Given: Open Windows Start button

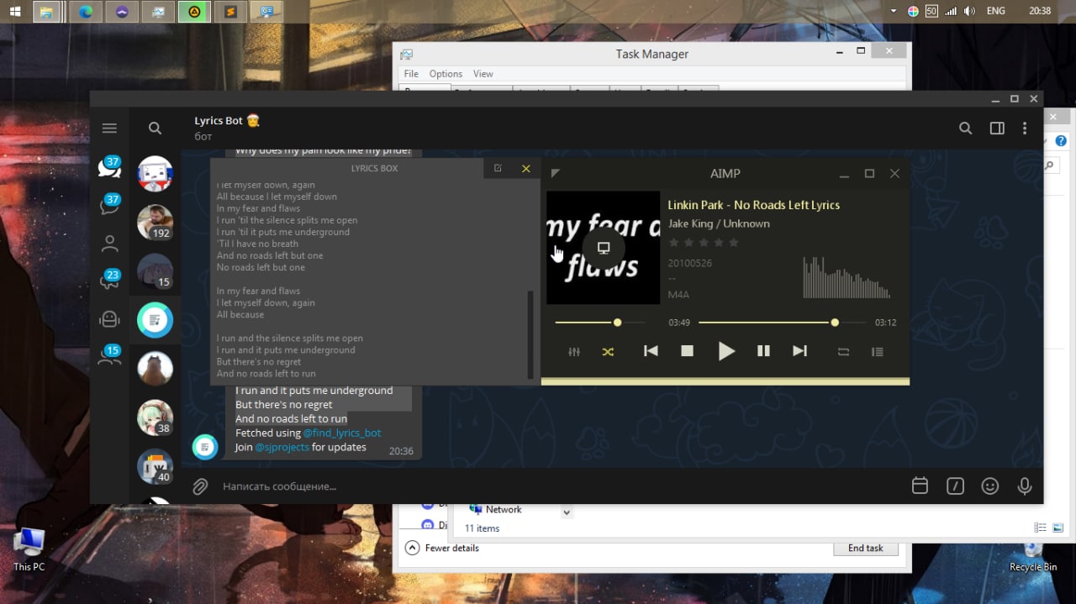Looking at the screenshot, I should point(15,12).
